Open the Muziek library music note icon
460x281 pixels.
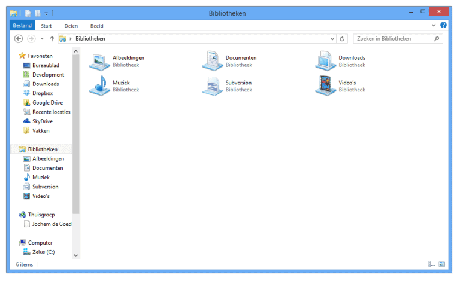coord(99,85)
